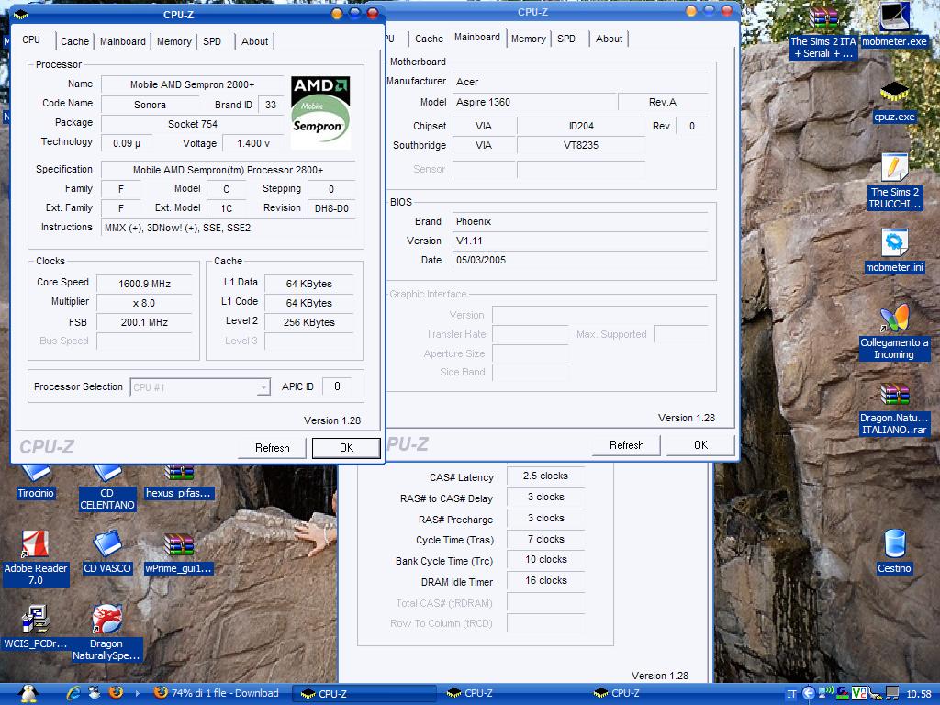The height and width of the screenshot is (705, 940).
Task: Open About tab in Mainboard CPU-Z window
Action: [x=610, y=39]
